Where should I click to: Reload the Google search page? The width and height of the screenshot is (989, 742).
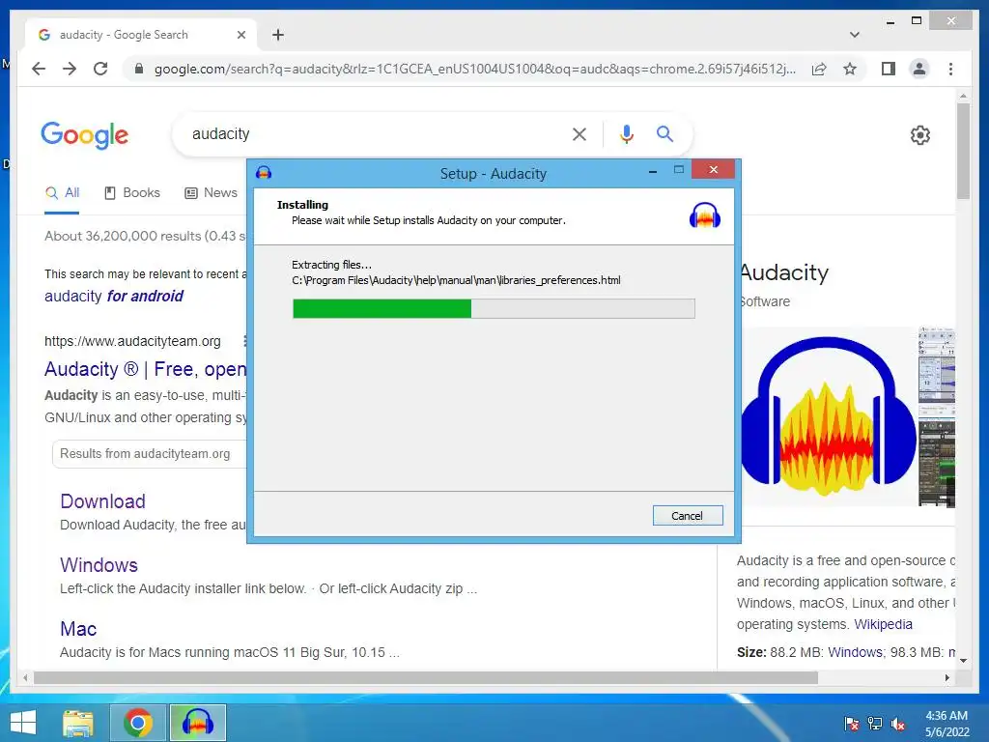coord(100,69)
